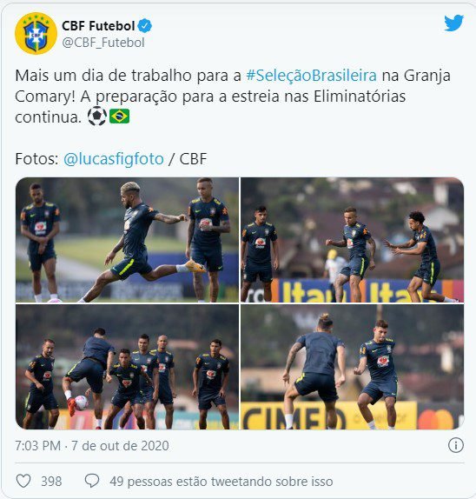
Task: Open the CBF Futebol profile avatar
Action: [x=36, y=33]
